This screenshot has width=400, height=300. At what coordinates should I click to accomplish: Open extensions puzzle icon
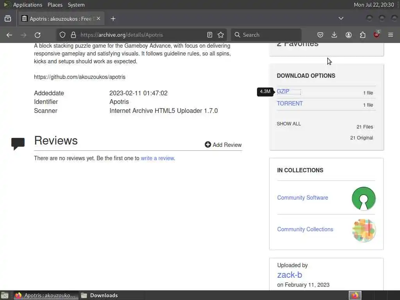click(362, 35)
